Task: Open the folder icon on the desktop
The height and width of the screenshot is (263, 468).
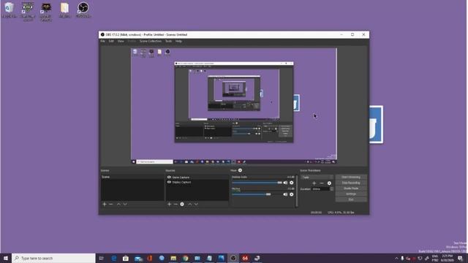Action: tap(64, 9)
